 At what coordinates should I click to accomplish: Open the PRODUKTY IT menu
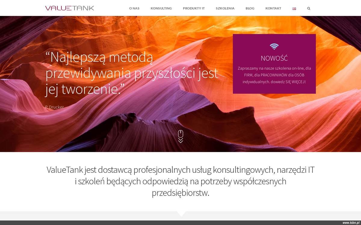194,8
